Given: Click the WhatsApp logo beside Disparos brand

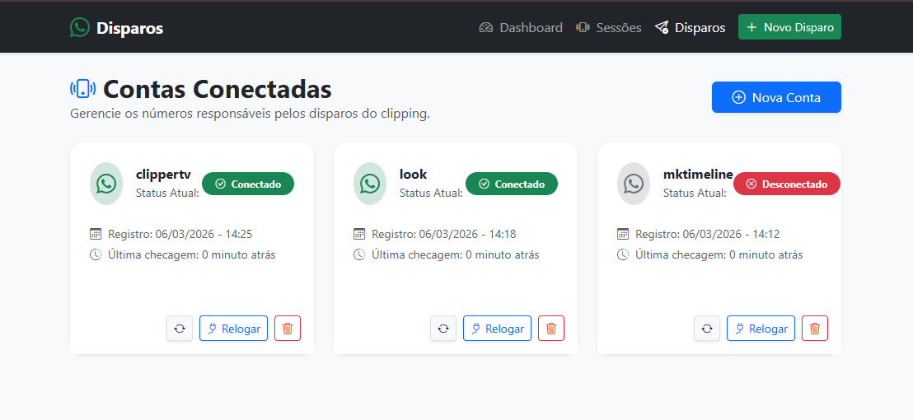Looking at the screenshot, I should (80, 27).
